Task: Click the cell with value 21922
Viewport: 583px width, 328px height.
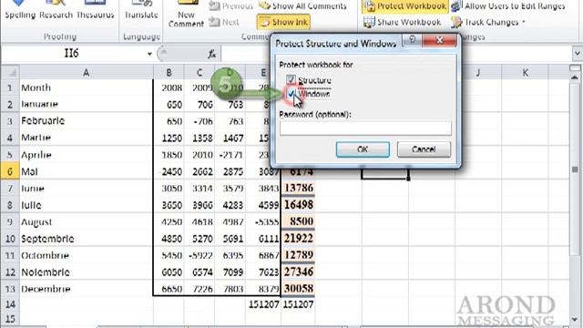Action: tap(298, 239)
